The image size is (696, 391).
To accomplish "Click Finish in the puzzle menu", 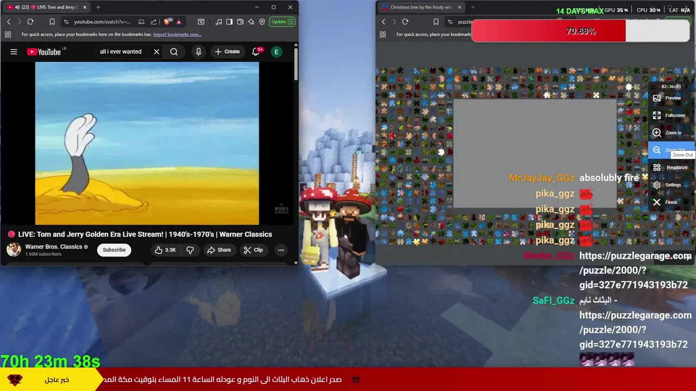I will click(671, 202).
